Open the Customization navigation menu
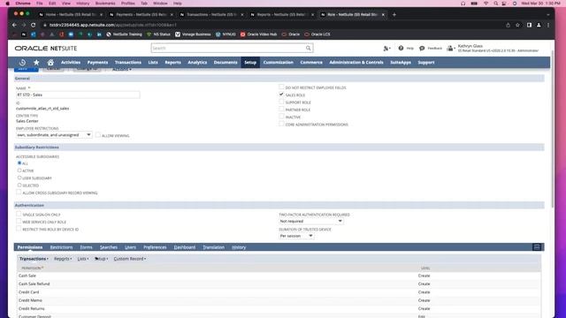The image size is (566, 318). point(278,63)
